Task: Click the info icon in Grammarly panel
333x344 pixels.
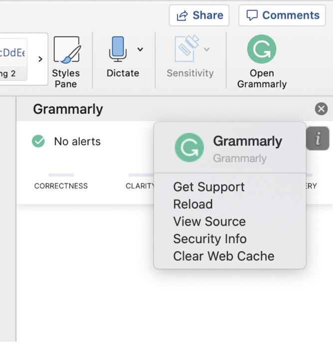Action: (318, 138)
